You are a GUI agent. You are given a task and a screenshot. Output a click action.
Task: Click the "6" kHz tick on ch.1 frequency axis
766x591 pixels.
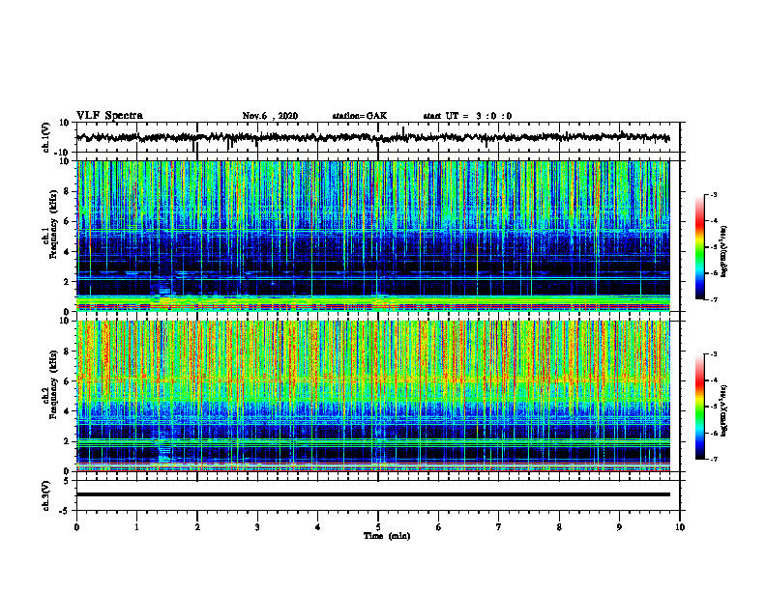[68, 222]
